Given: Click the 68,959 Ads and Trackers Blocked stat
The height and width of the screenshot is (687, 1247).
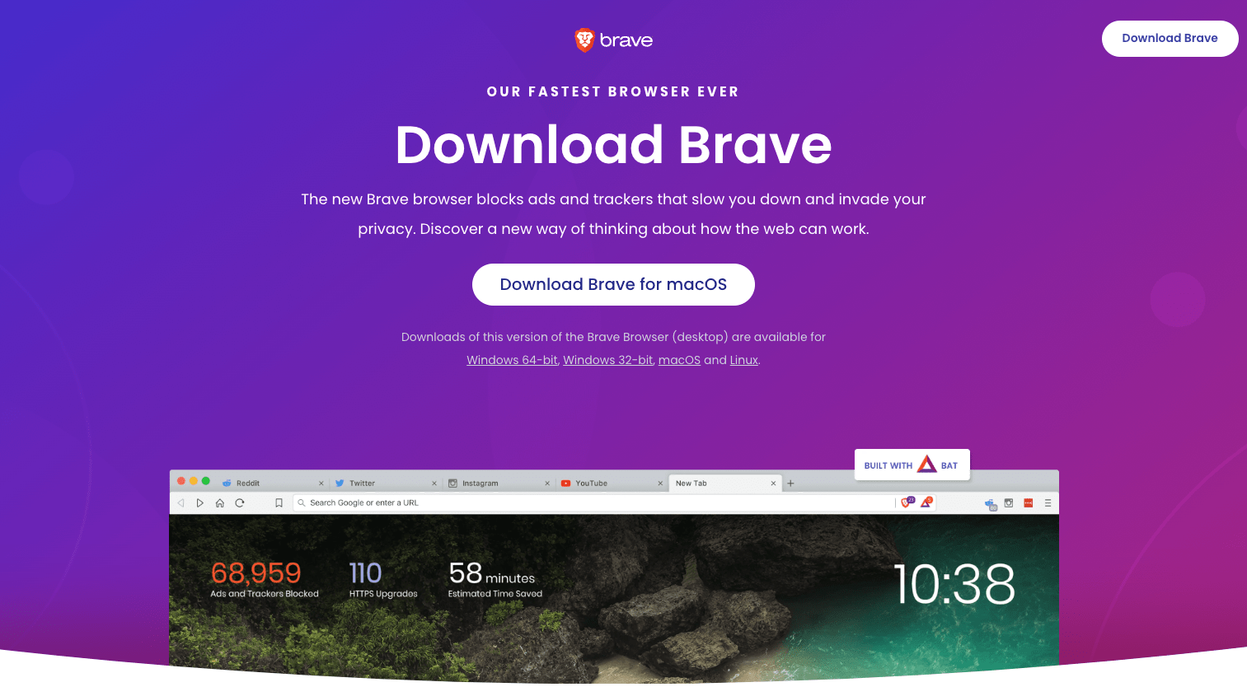Looking at the screenshot, I should click(x=264, y=579).
